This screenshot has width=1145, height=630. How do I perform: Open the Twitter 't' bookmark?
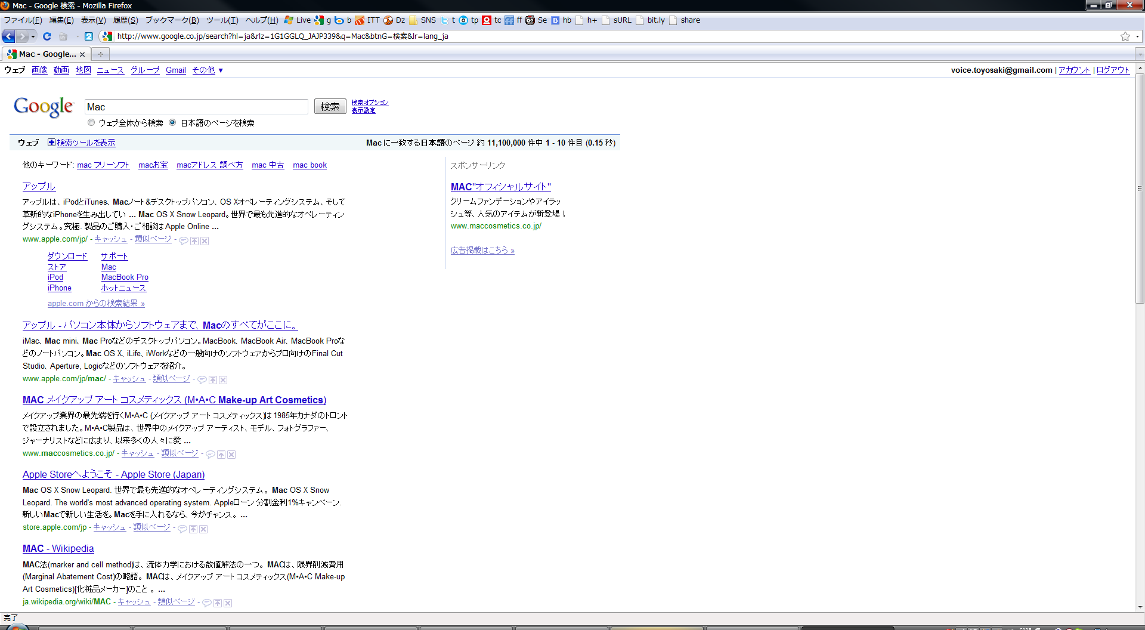[x=448, y=20]
